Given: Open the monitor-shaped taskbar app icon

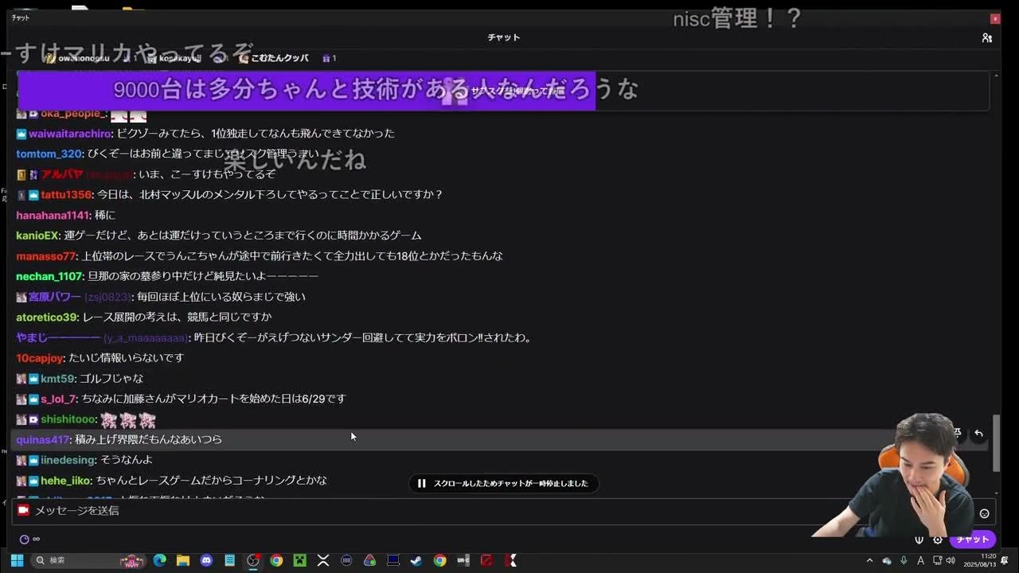Looking at the screenshot, I should (392, 560).
